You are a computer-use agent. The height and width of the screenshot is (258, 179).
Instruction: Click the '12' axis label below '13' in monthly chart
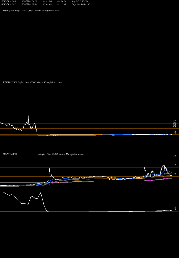175,165
